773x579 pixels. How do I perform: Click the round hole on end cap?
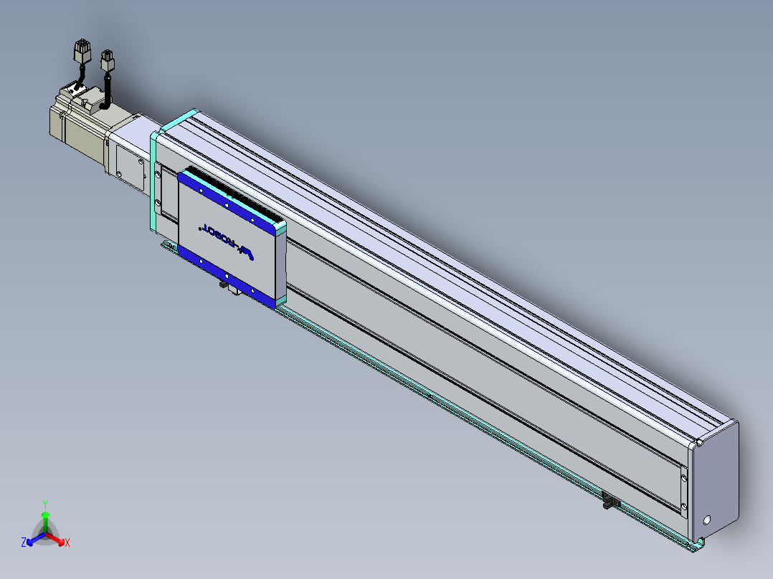pos(707,520)
